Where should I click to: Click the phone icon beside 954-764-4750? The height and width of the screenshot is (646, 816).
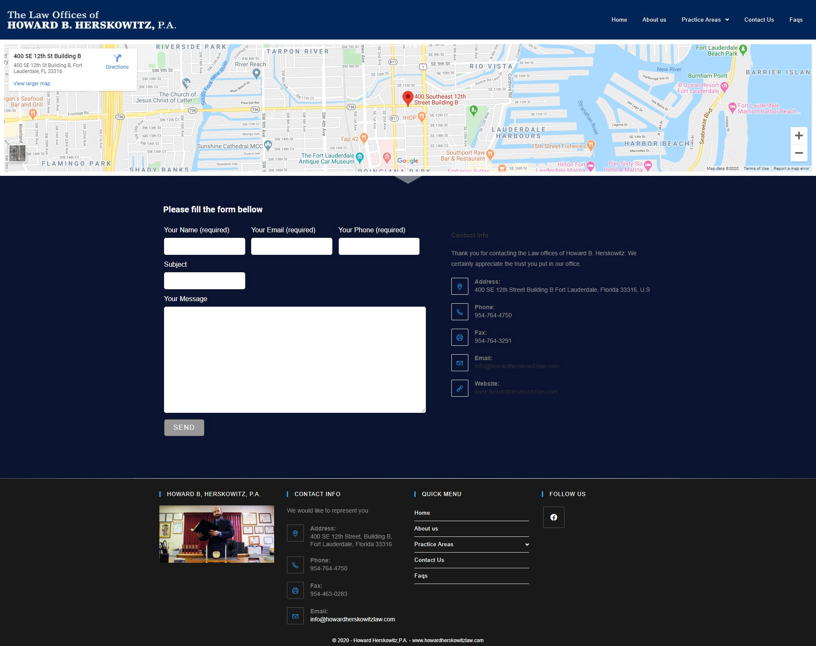tap(459, 312)
